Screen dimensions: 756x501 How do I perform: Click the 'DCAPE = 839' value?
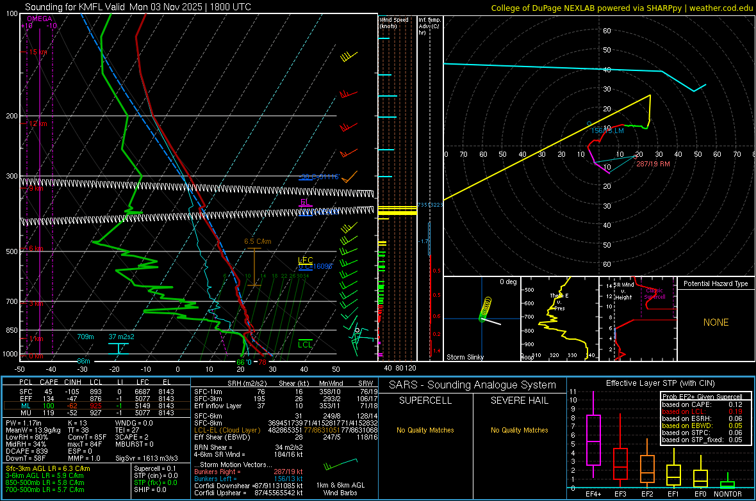tap(26, 451)
